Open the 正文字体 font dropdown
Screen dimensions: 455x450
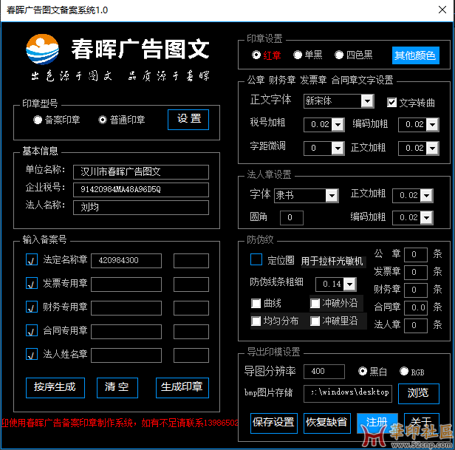tap(367, 101)
